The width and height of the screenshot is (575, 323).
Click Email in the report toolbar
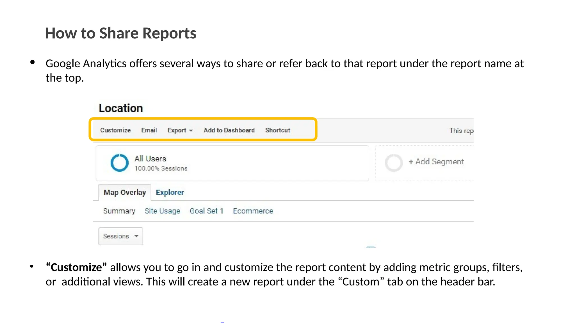coord(149,130)
